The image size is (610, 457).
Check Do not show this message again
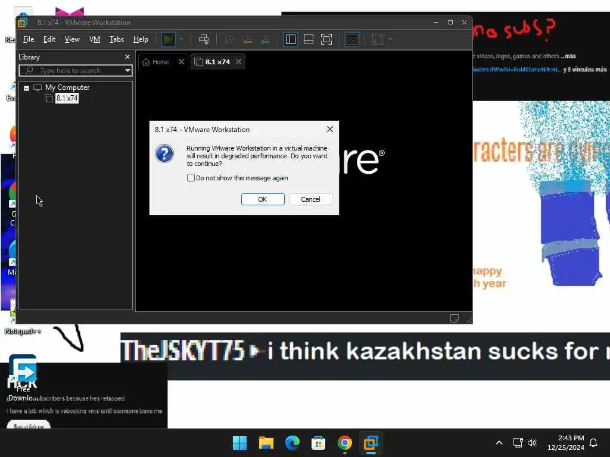pos(191,177)
